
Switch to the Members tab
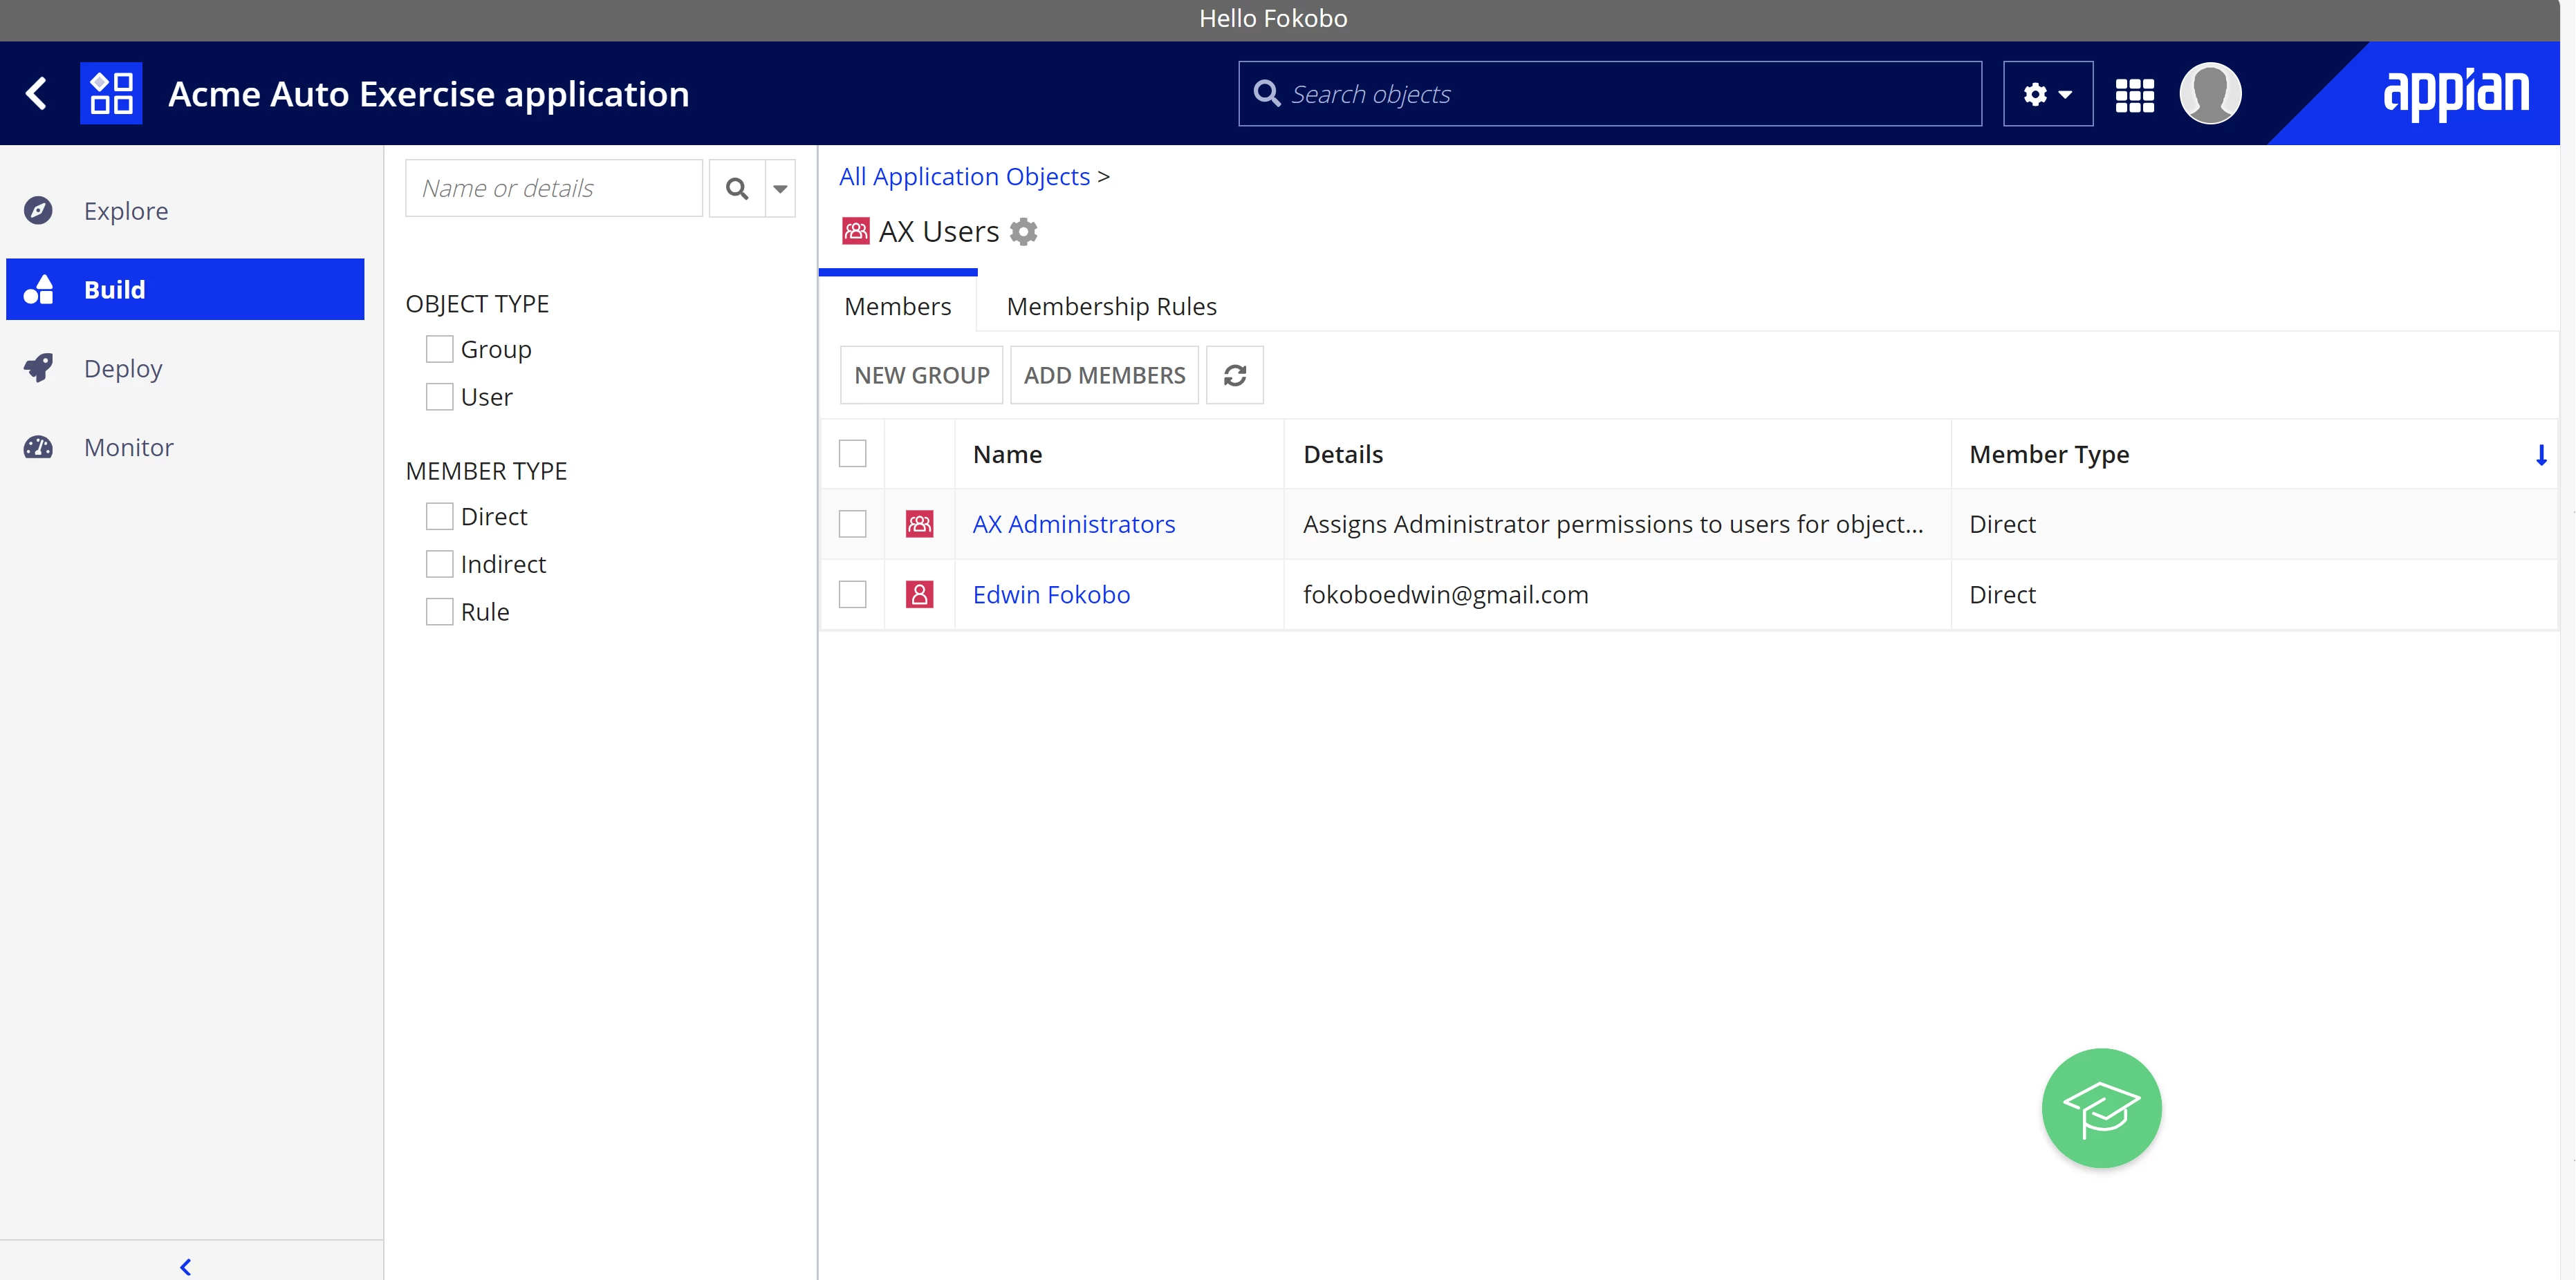click(897, 305)
